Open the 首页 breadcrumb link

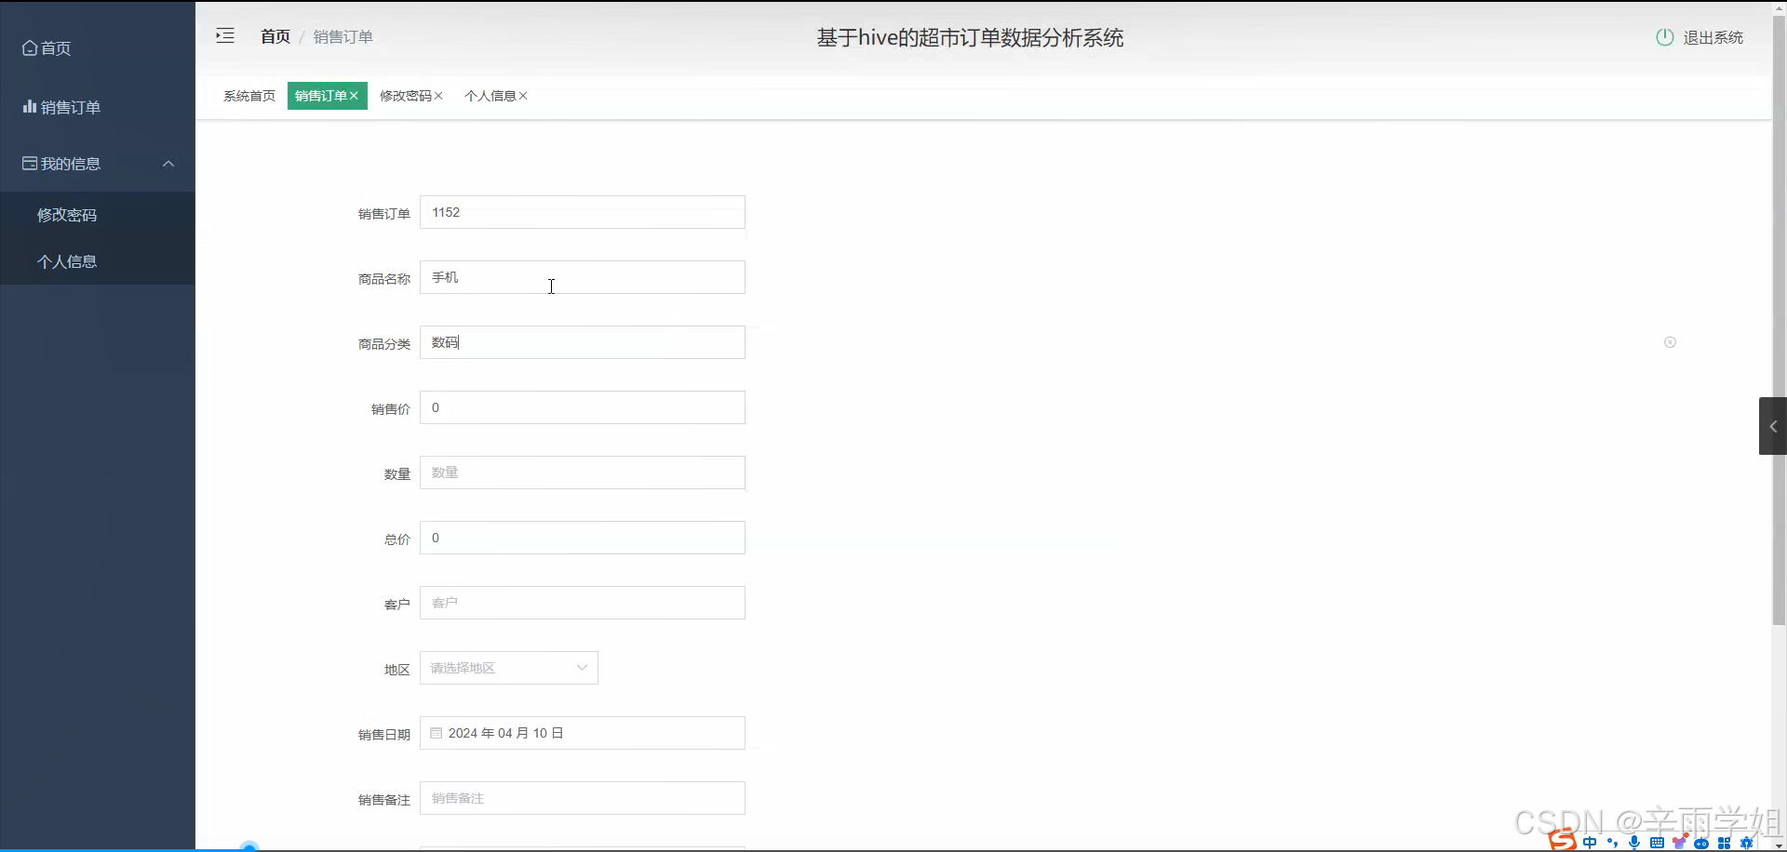tap(274, 36)
